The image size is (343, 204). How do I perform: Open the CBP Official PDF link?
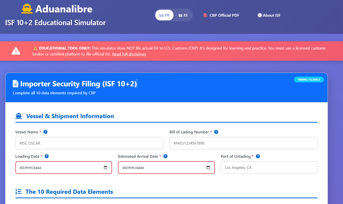coord(221,15)
